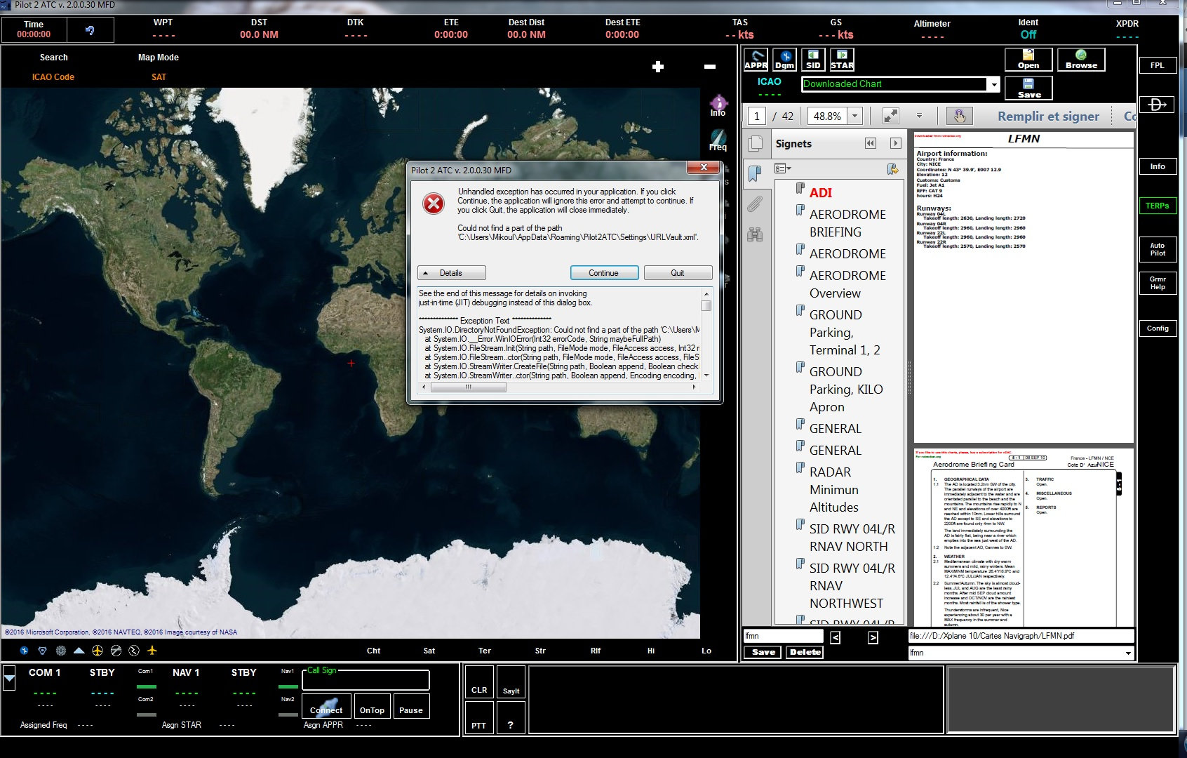Image resolution: width=1187 pixels, height=758 pixels.
Task: Click the blue triangle fix layer icon
Action: 79,651
